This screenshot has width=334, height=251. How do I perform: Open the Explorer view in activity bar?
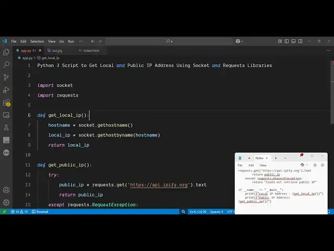(6, 52)
